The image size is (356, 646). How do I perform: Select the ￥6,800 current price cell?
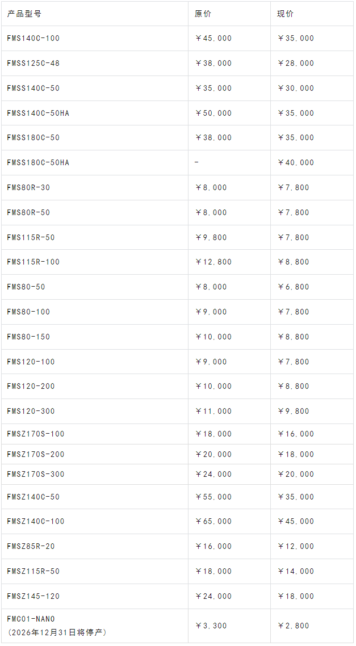[x=293, y=287]
